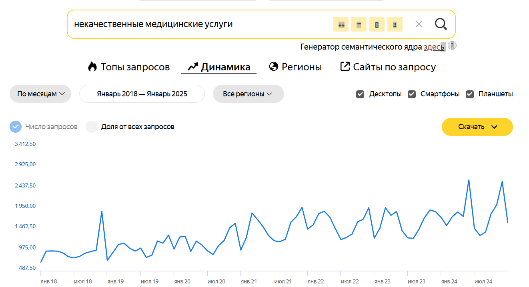The height and width of the screenshot is (287, 529).
Task: Open the question mark help icon
Action: pyautogui.click(x=452, y=46)
